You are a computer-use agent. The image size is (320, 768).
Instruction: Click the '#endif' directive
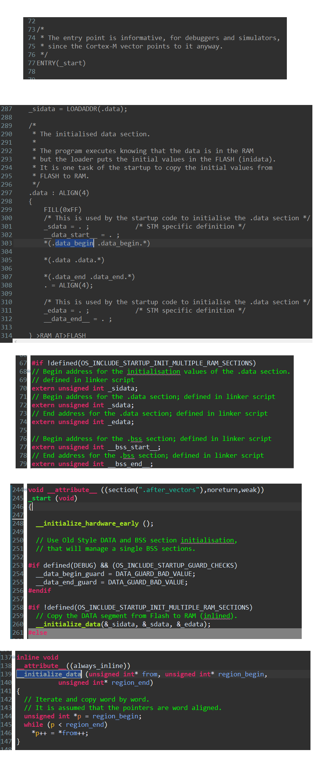coord(40,591)
